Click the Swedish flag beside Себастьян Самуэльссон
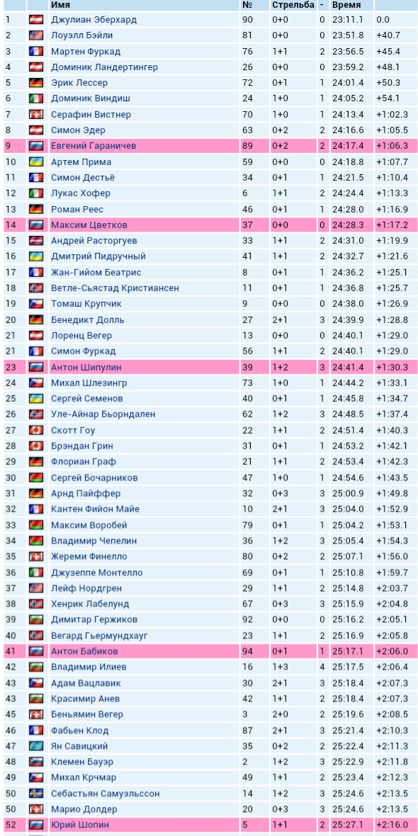Viewport: 418px width, 836px height. [x=36, y=794]
